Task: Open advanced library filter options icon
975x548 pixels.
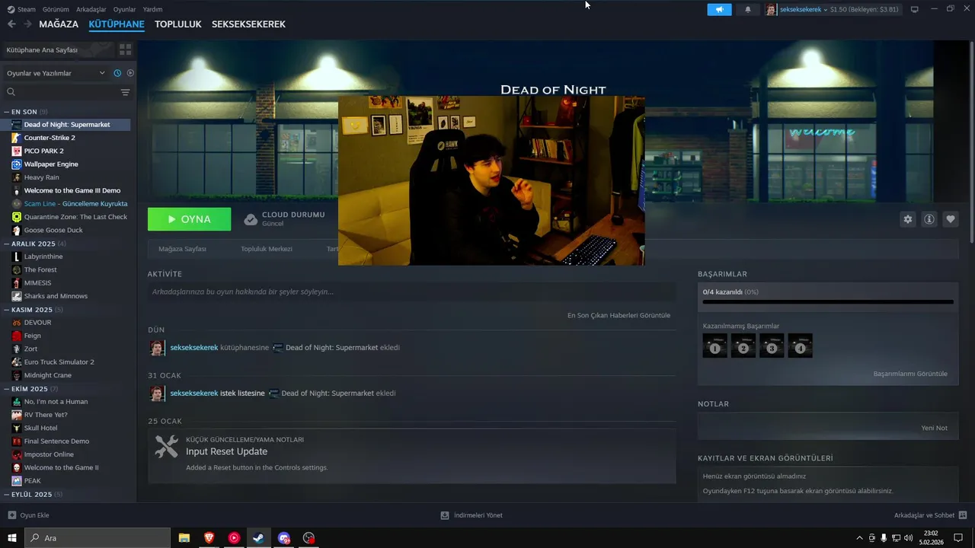Action: click(x=126, y=92)
